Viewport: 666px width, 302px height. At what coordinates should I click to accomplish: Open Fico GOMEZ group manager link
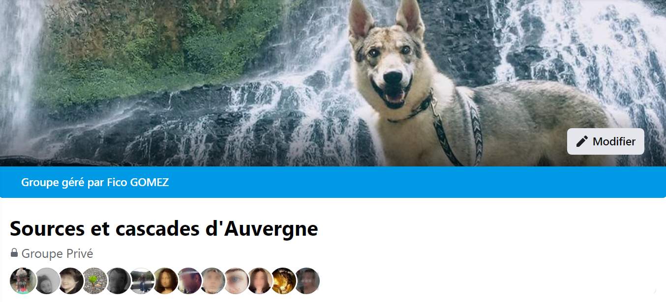(138, 182)
